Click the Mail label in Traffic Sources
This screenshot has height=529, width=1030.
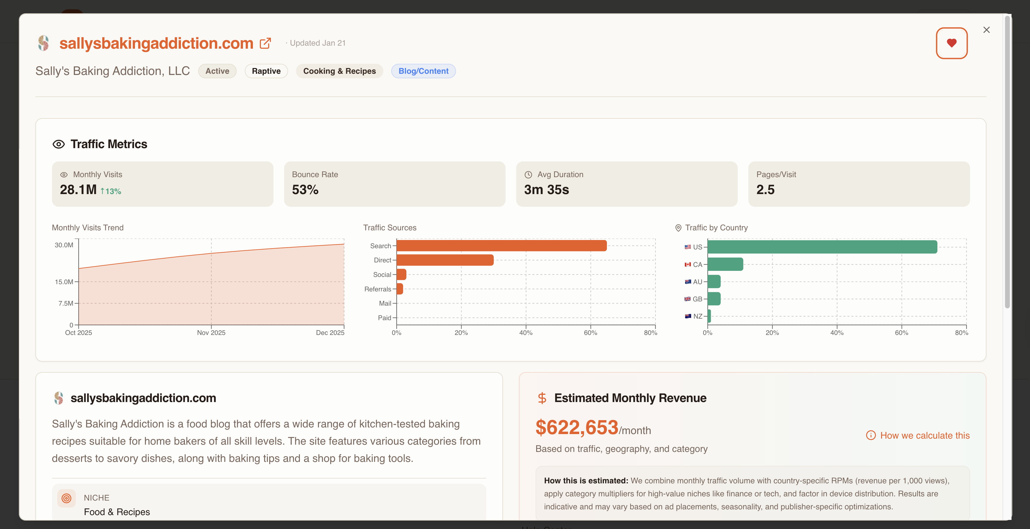(385, 303)
